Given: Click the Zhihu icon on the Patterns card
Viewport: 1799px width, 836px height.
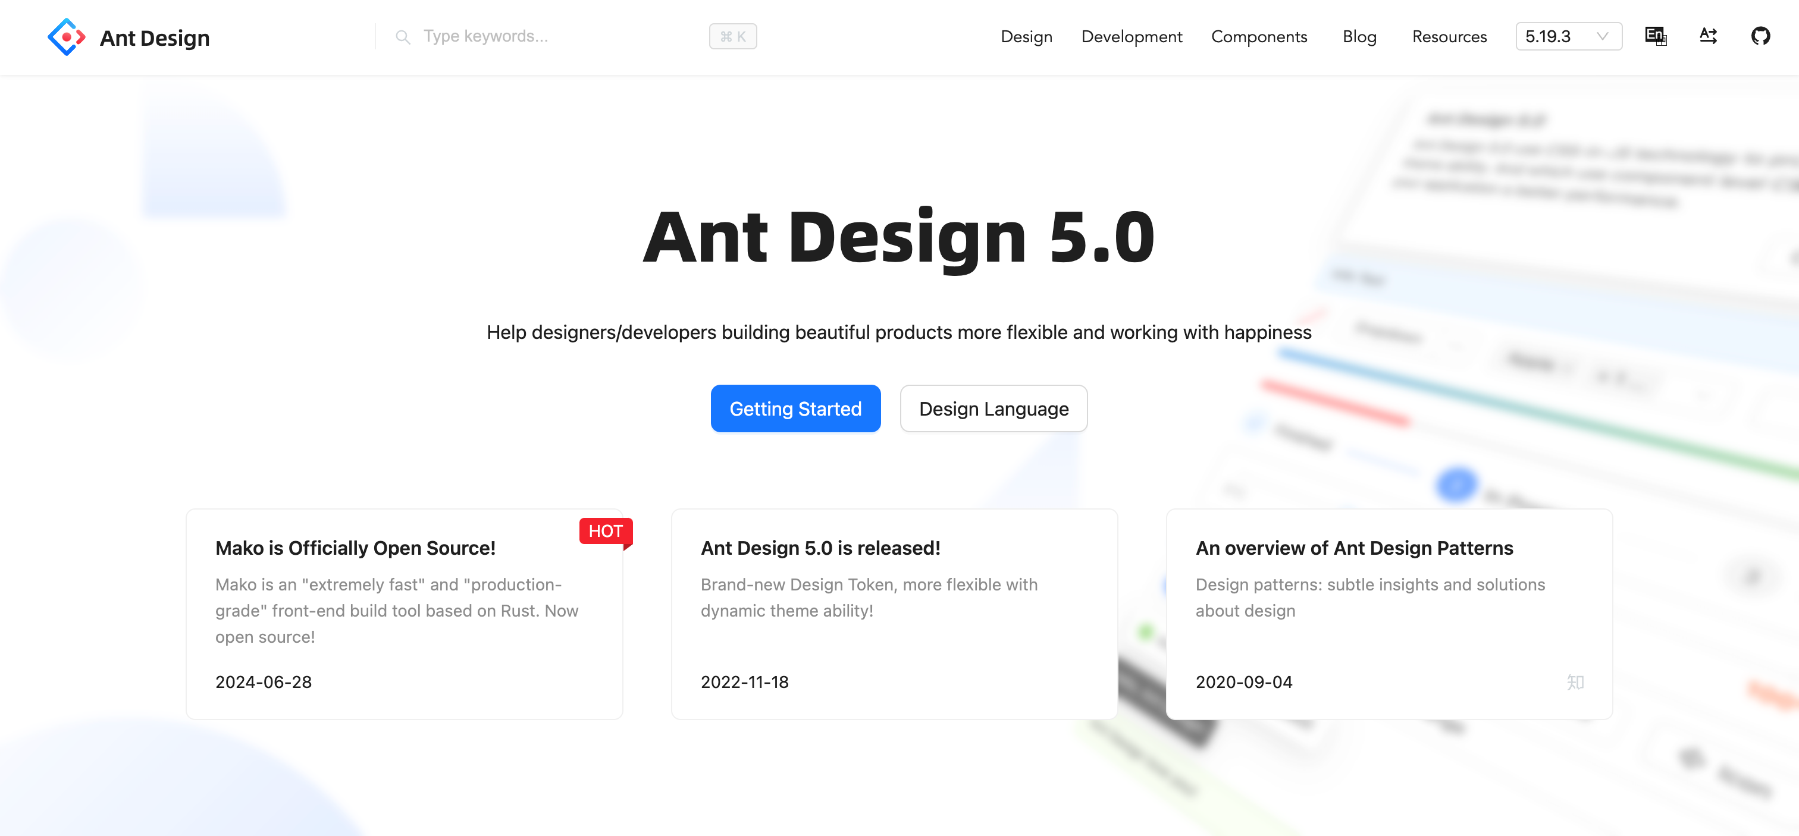Looking at the screenshot, I should pyautogui.click(x=1575, y=682).
